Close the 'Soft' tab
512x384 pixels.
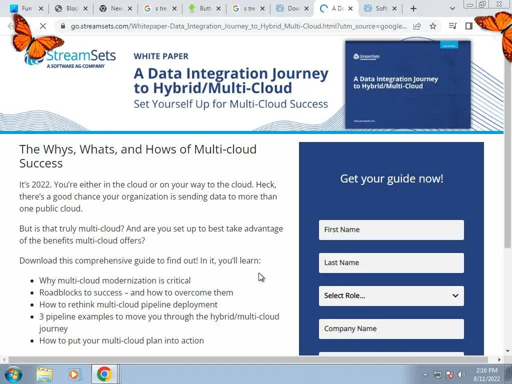394,8
